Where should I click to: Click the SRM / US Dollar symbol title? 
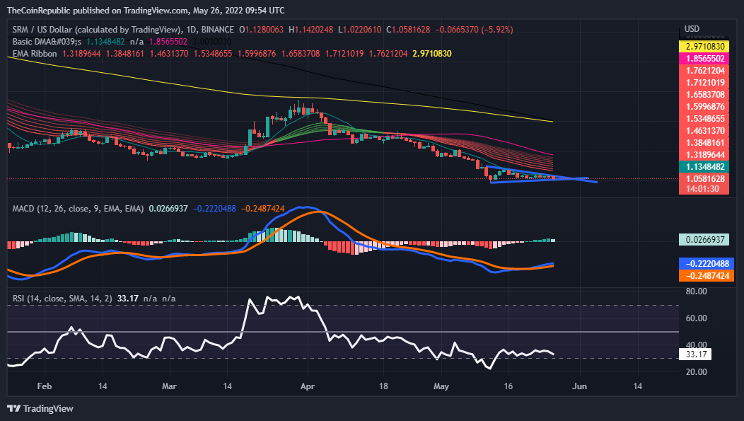pos(97,30)
